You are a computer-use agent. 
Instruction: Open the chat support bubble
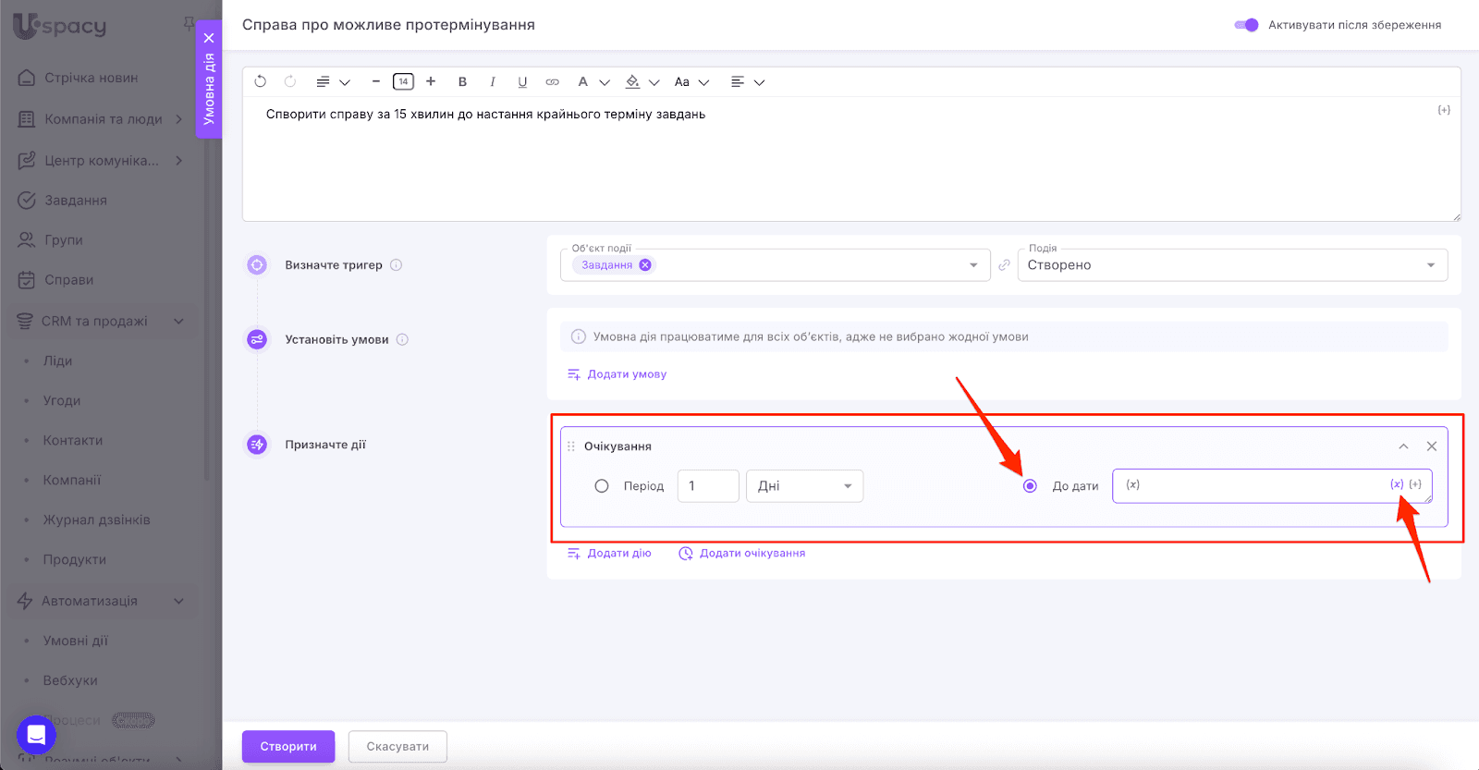(x=36, y=735)
